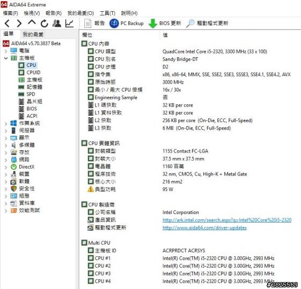301x289 pixels.
Task: Click the 多媒體 speaker icon
Action: point(13,145)
